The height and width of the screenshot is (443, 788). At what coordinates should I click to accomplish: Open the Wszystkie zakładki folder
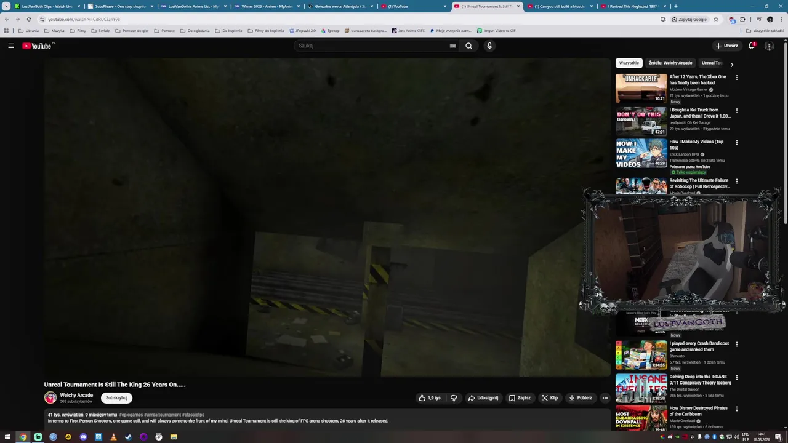765,31
